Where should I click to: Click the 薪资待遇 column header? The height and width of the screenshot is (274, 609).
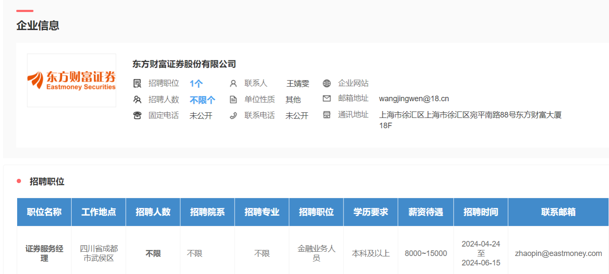click(x=425, y=212)
